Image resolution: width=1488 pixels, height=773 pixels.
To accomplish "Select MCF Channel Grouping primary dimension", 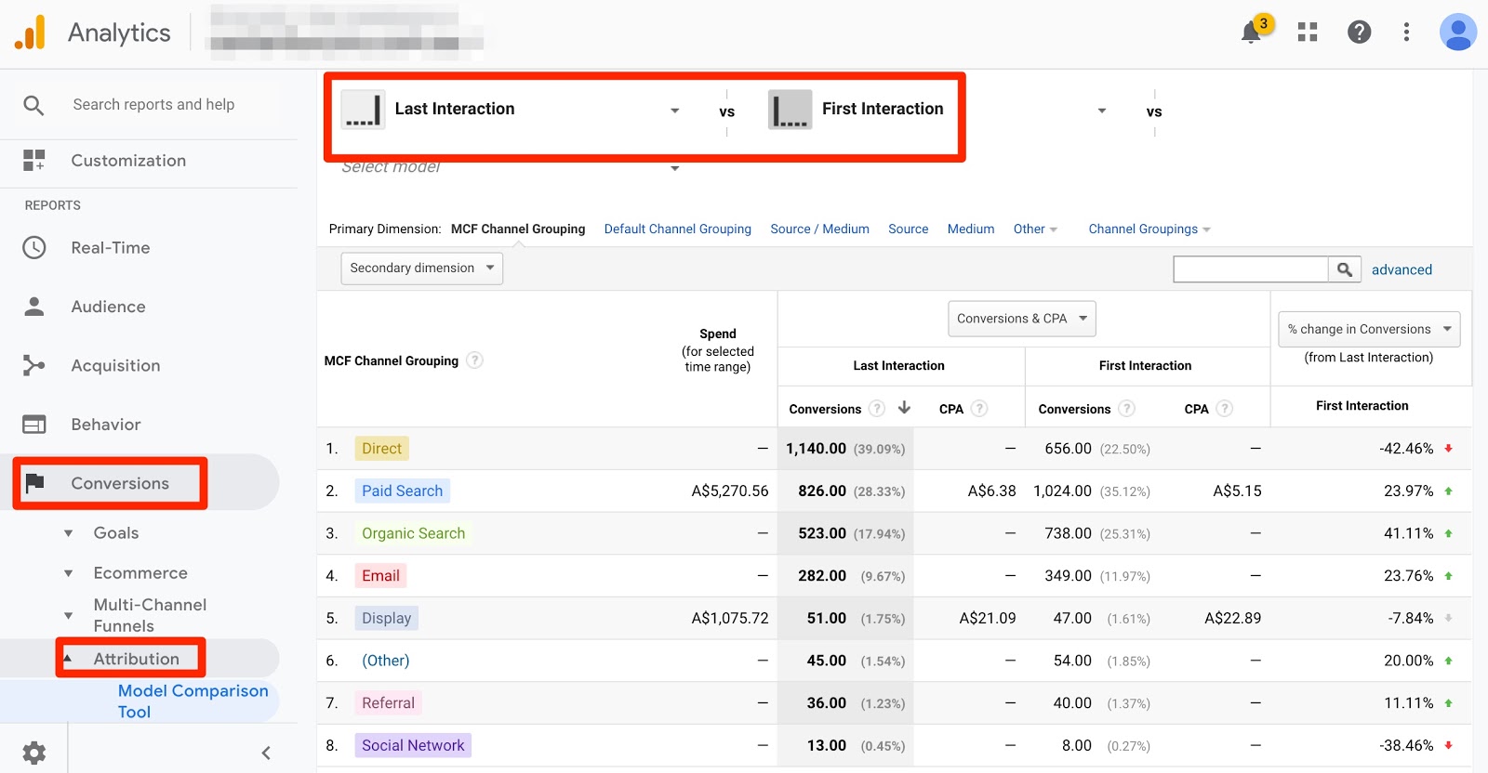I will click(518, 229).
